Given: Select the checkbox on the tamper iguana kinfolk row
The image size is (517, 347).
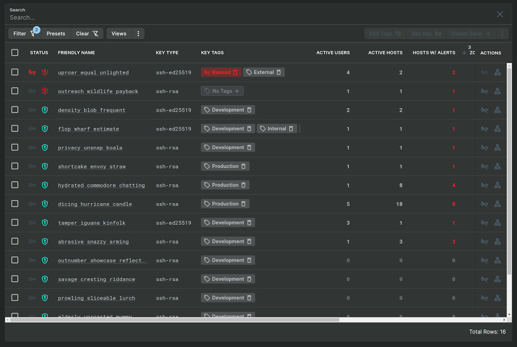Looking at the screenshot, I should click(x=15, y=223).
